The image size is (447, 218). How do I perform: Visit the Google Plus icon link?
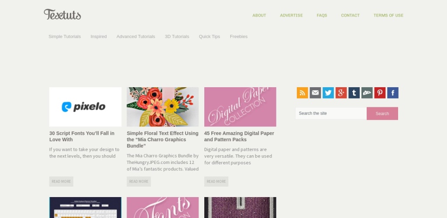click(x=341, y=93)
